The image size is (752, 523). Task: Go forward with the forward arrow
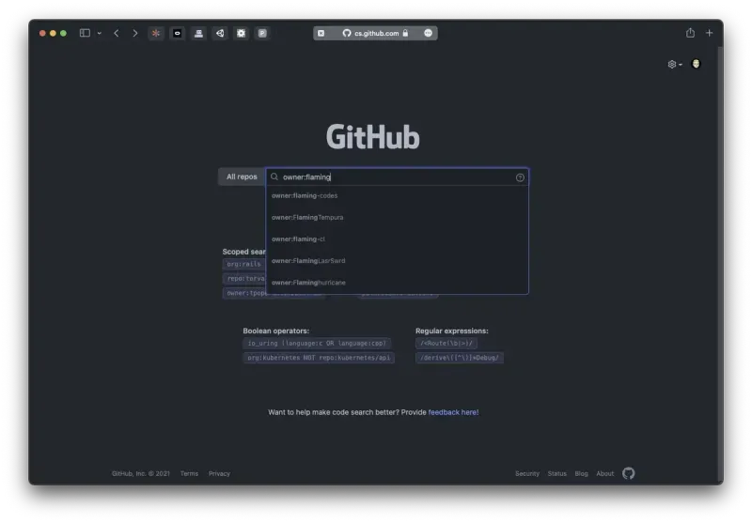[135, 33]
